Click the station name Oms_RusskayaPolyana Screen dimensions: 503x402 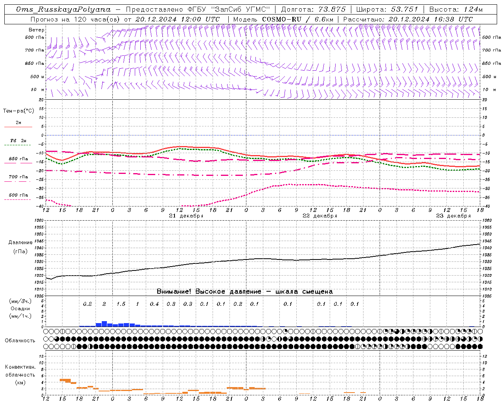point(64,9)
